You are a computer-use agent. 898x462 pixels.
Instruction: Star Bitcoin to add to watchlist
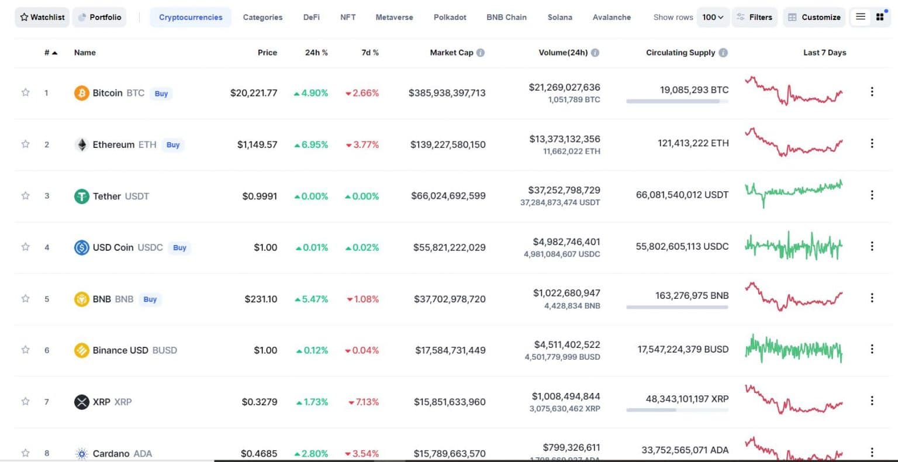tap(25, 92)
